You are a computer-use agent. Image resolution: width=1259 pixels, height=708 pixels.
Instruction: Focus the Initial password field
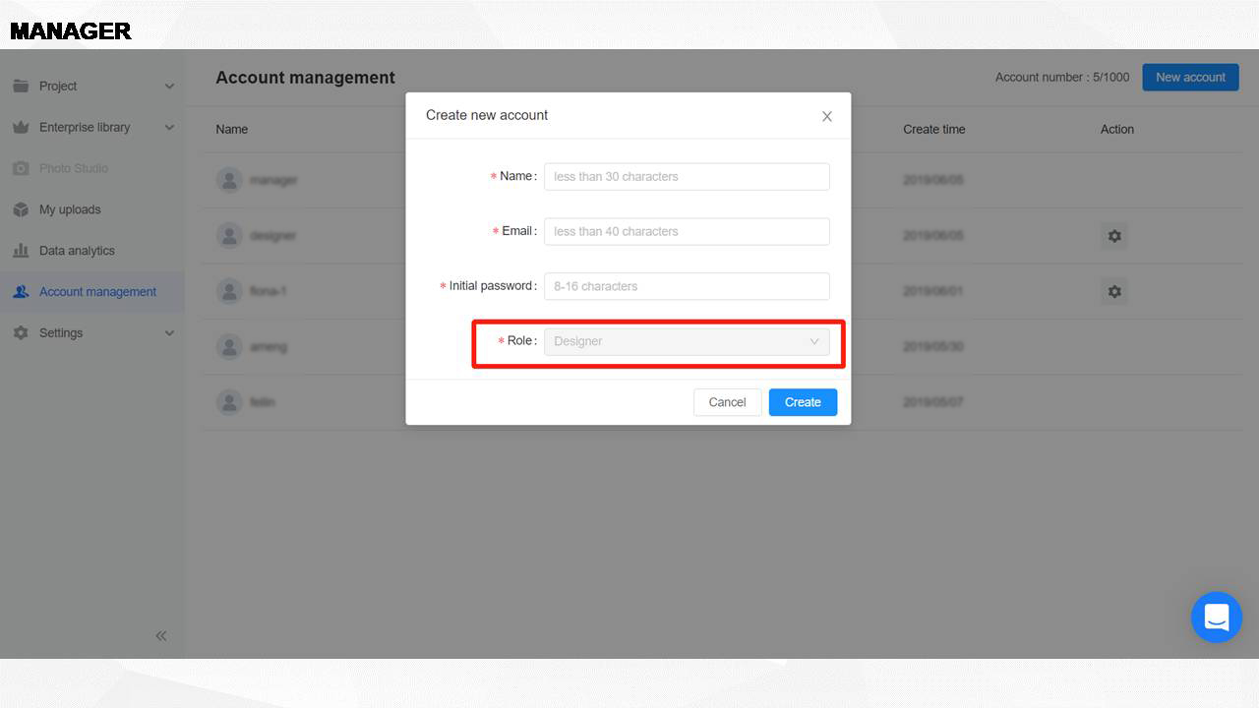click(687, 286)
